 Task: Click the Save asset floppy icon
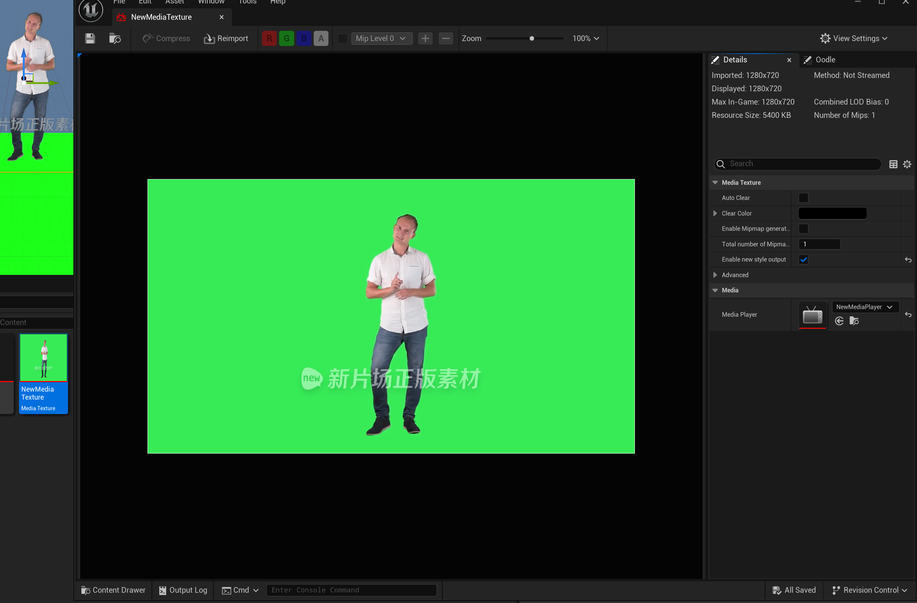[x=90, y=38]
